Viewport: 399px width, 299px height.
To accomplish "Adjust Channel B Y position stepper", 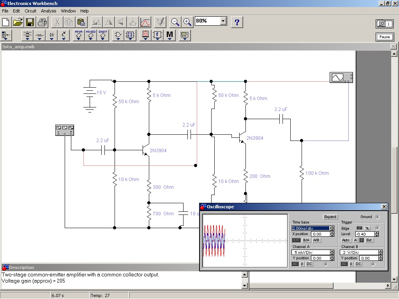I will (x=380, y=259).
